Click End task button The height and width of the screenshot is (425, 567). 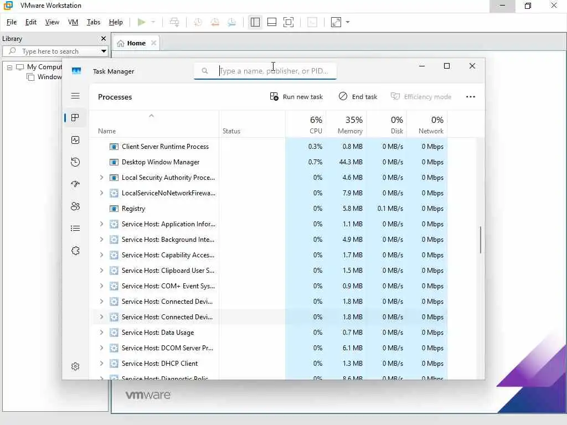pos(358,96)
